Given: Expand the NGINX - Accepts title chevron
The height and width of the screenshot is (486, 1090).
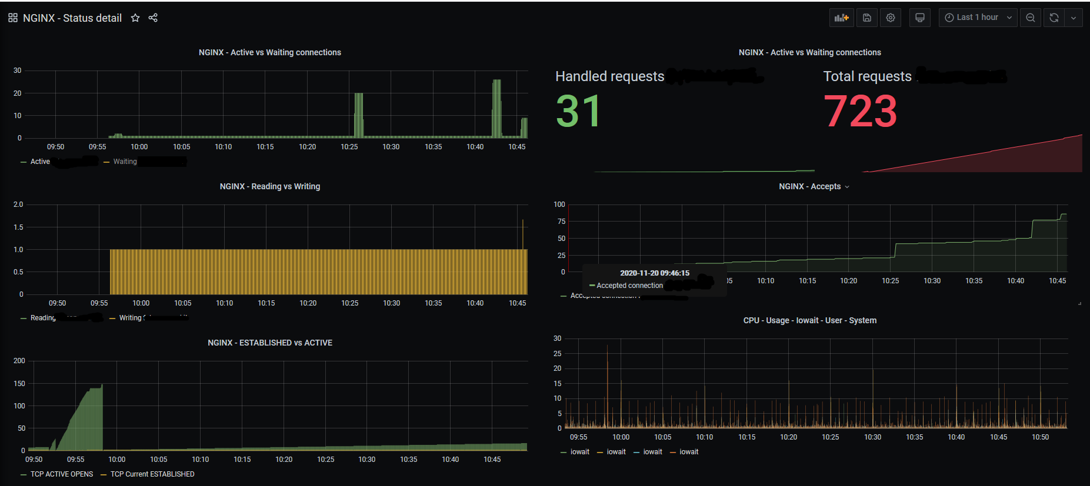Looking at the screenshot, I should click(847, 187).
